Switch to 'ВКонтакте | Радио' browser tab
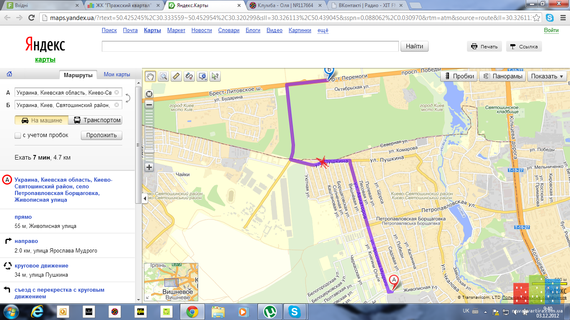Image resolution: width=570 pixels, height=320 pixels. pos(366,6)
